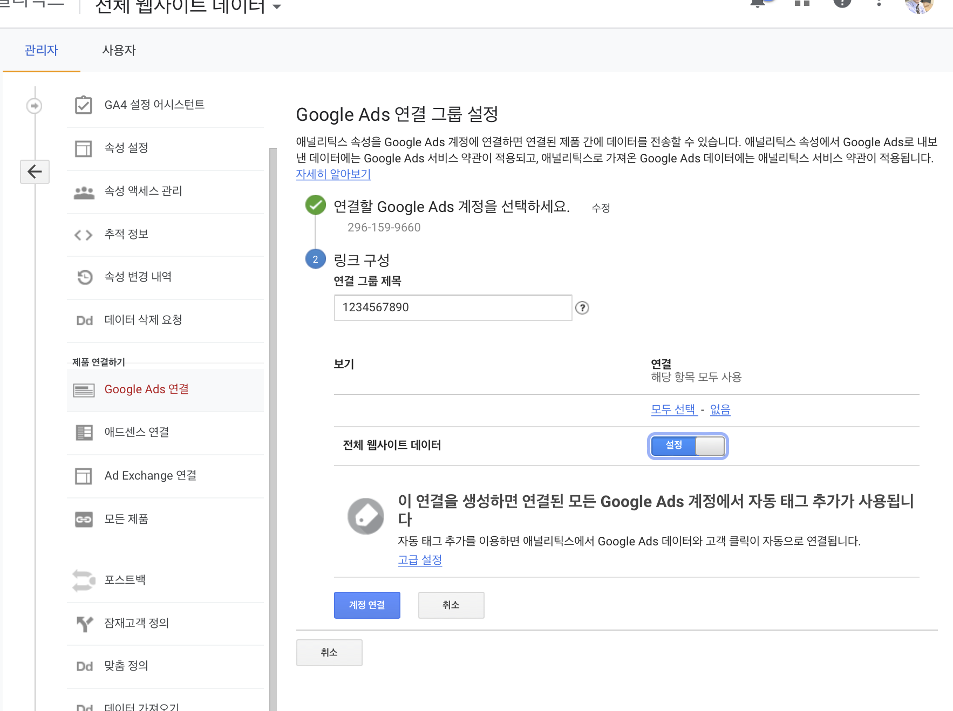Click the lower 취소 button below divider
Screen dimensions: 953x711
point(329,653)
